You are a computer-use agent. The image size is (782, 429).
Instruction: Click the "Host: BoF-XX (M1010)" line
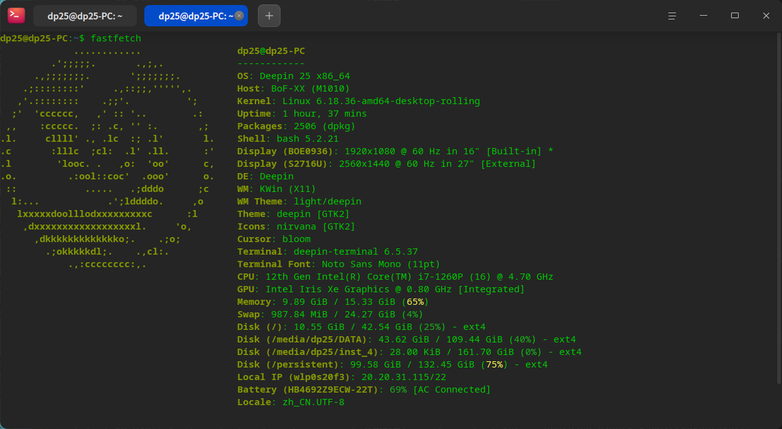point(294,88)
